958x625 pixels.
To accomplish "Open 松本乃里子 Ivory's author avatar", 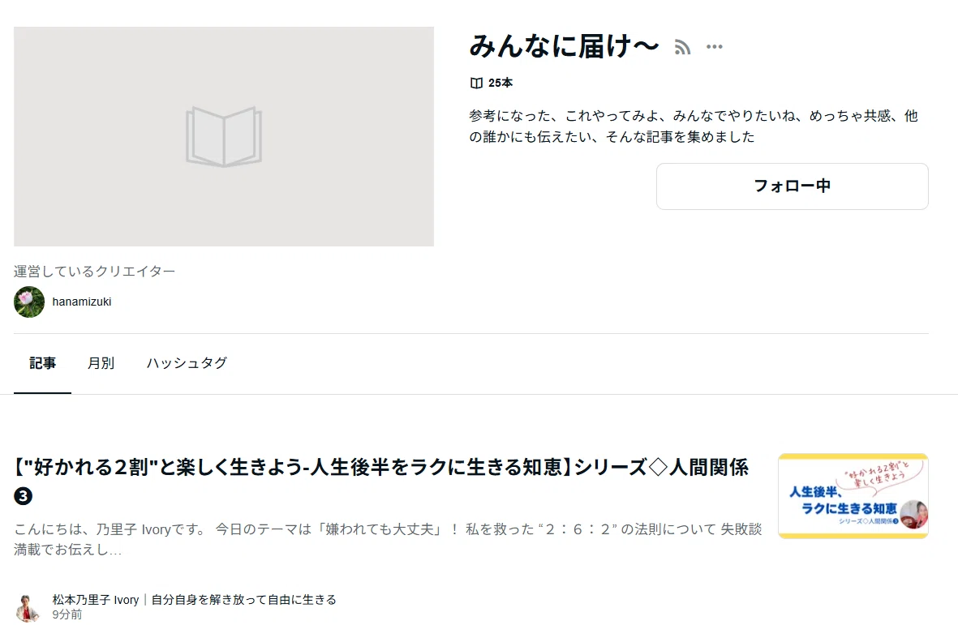I will [28, 607].
